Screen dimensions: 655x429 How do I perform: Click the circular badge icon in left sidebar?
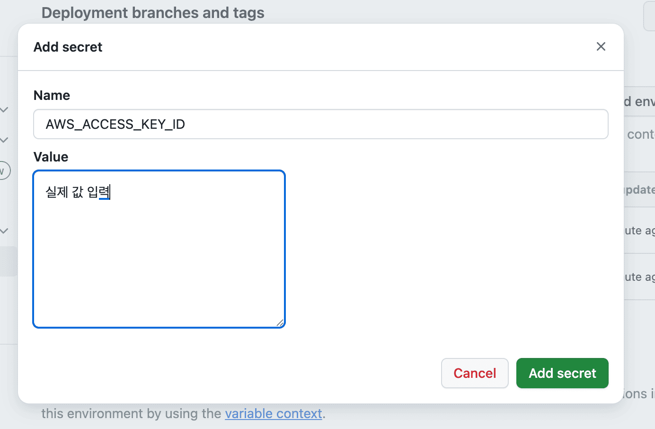point(3,170)
